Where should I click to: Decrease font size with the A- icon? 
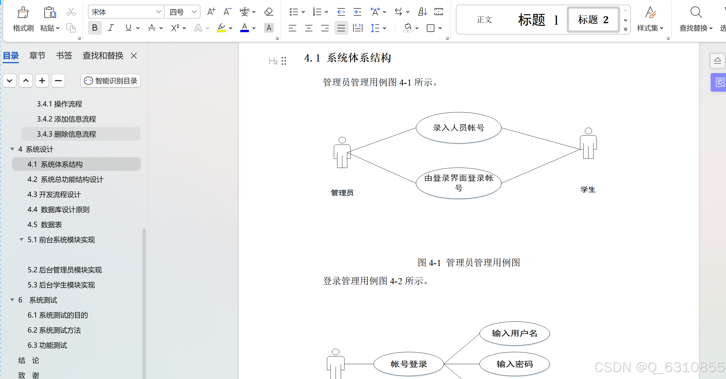(227, 12)
